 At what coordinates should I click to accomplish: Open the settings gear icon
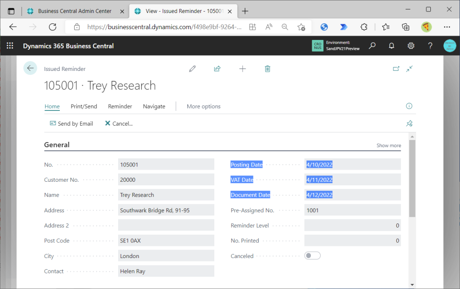411,46
